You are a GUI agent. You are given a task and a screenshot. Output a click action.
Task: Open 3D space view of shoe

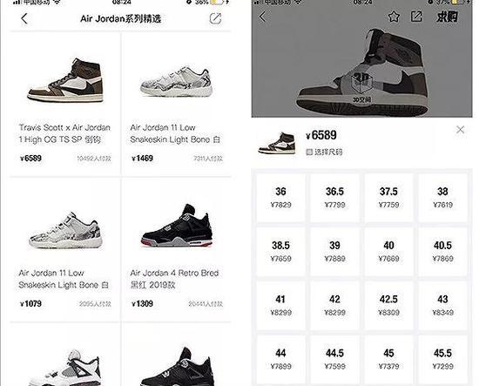[361, 87]
